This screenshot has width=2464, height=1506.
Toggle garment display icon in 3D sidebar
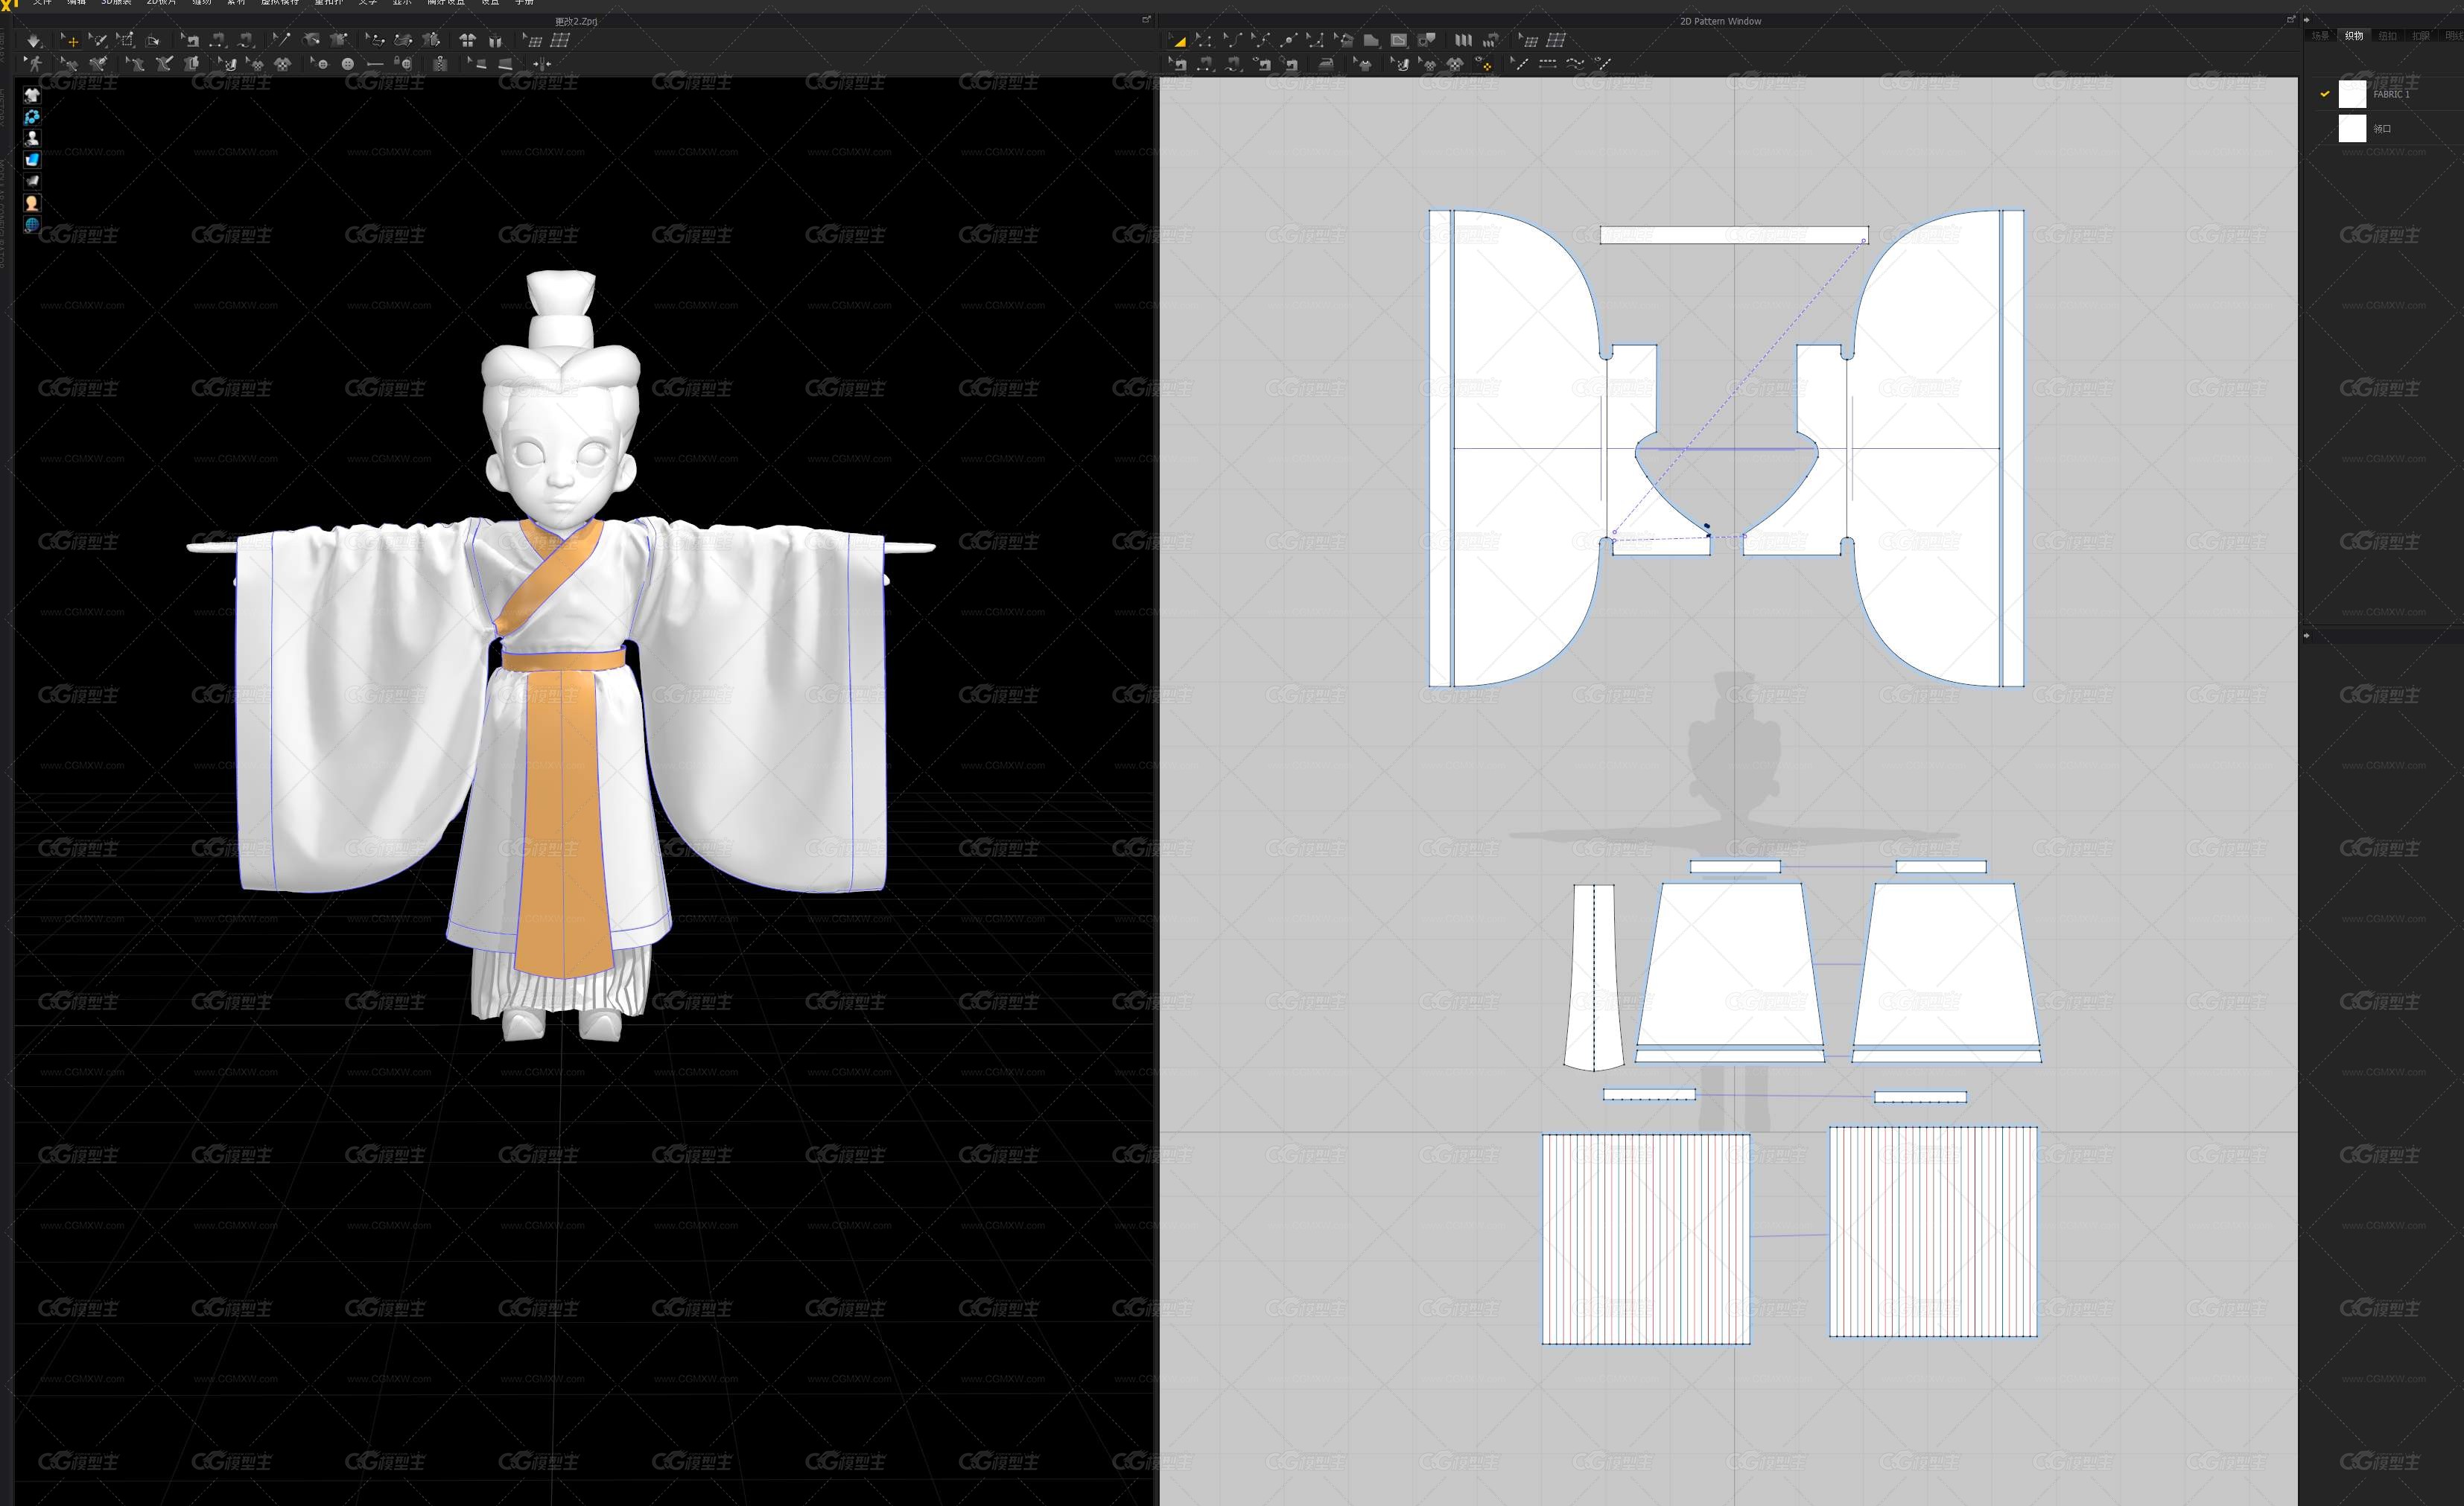coord(32,95)
